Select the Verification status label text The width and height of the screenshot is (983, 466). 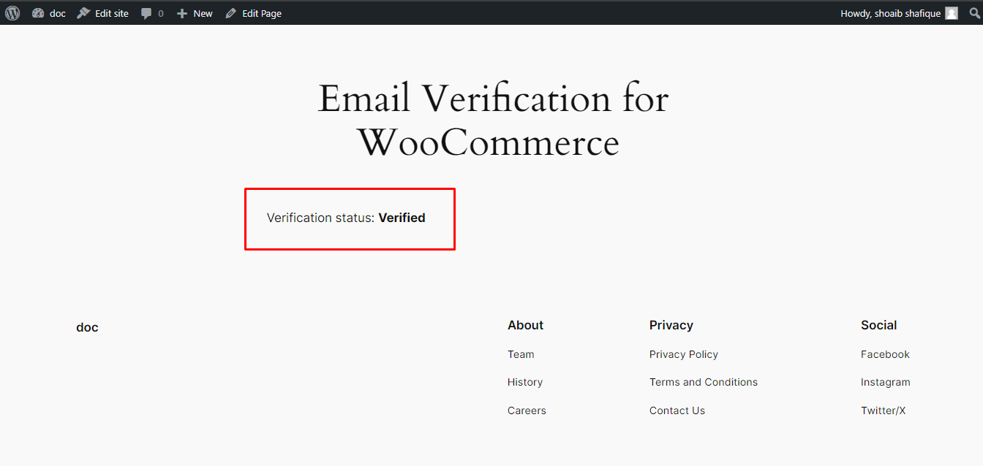point(320,218)
